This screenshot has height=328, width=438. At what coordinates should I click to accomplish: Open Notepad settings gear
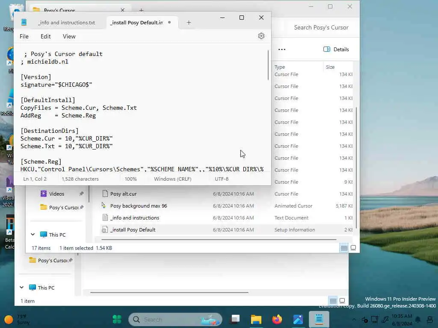[x=261, y=36]
